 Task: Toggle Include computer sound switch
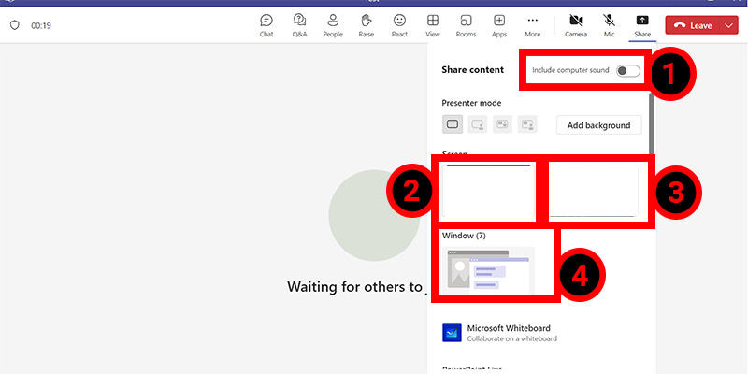click(x=627, y=71)
